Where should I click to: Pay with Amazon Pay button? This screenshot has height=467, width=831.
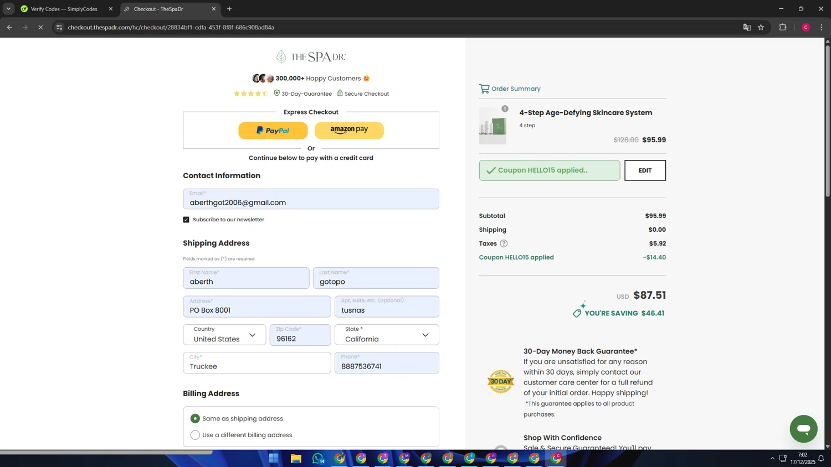coord(349,131)
